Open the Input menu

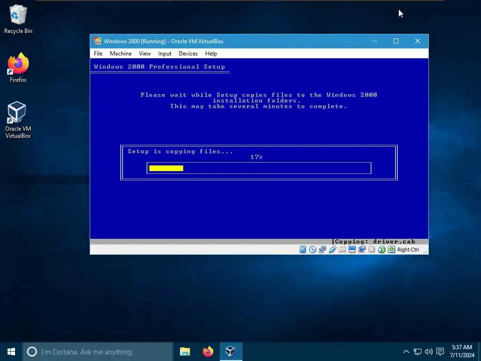click(165, 54)
